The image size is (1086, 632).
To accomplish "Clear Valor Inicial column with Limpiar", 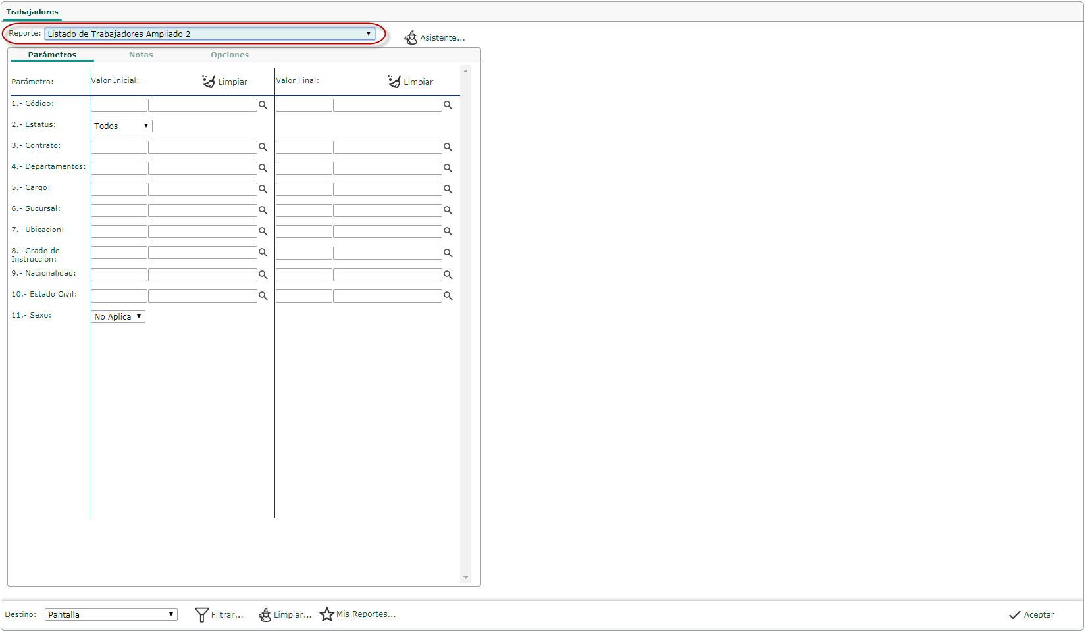I will pyautogui.click(x=225, y=82).
